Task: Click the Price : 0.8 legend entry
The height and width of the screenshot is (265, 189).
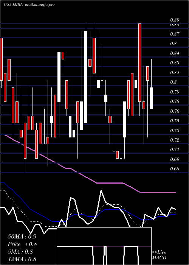Action: (22, 244)
